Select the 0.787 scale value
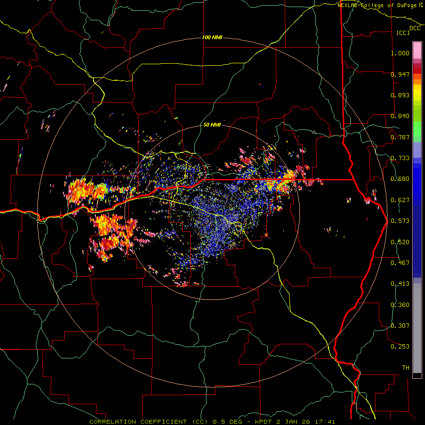The width and height of the screenshot is (425, 425). coord(400,137)
